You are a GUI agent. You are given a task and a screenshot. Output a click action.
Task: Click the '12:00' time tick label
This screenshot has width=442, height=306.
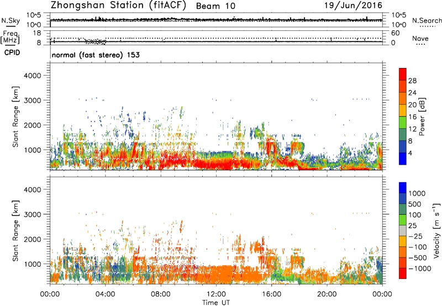(216, 294)
